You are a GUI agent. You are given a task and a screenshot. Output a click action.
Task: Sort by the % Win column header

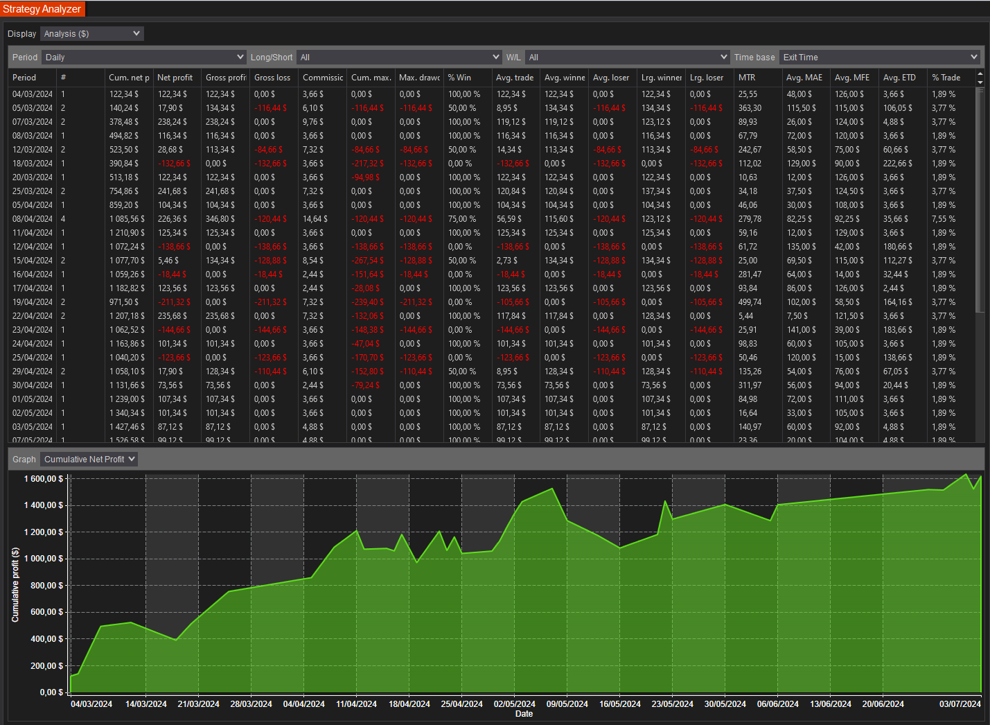468,78
